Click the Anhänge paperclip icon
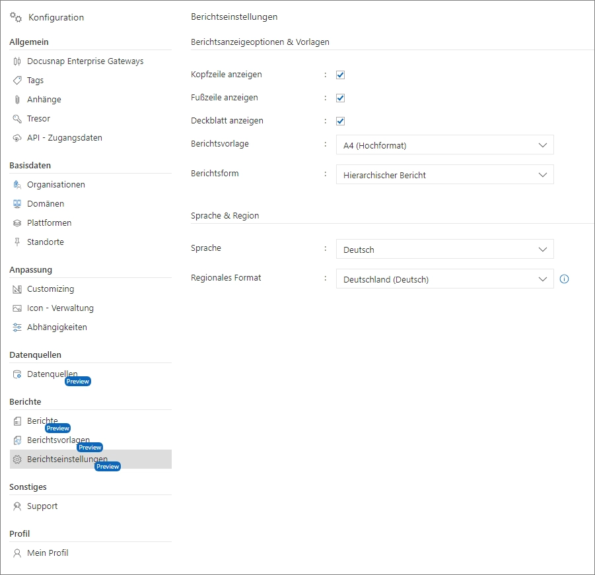Screen dimensions: 595x575 tap(17, 100)
